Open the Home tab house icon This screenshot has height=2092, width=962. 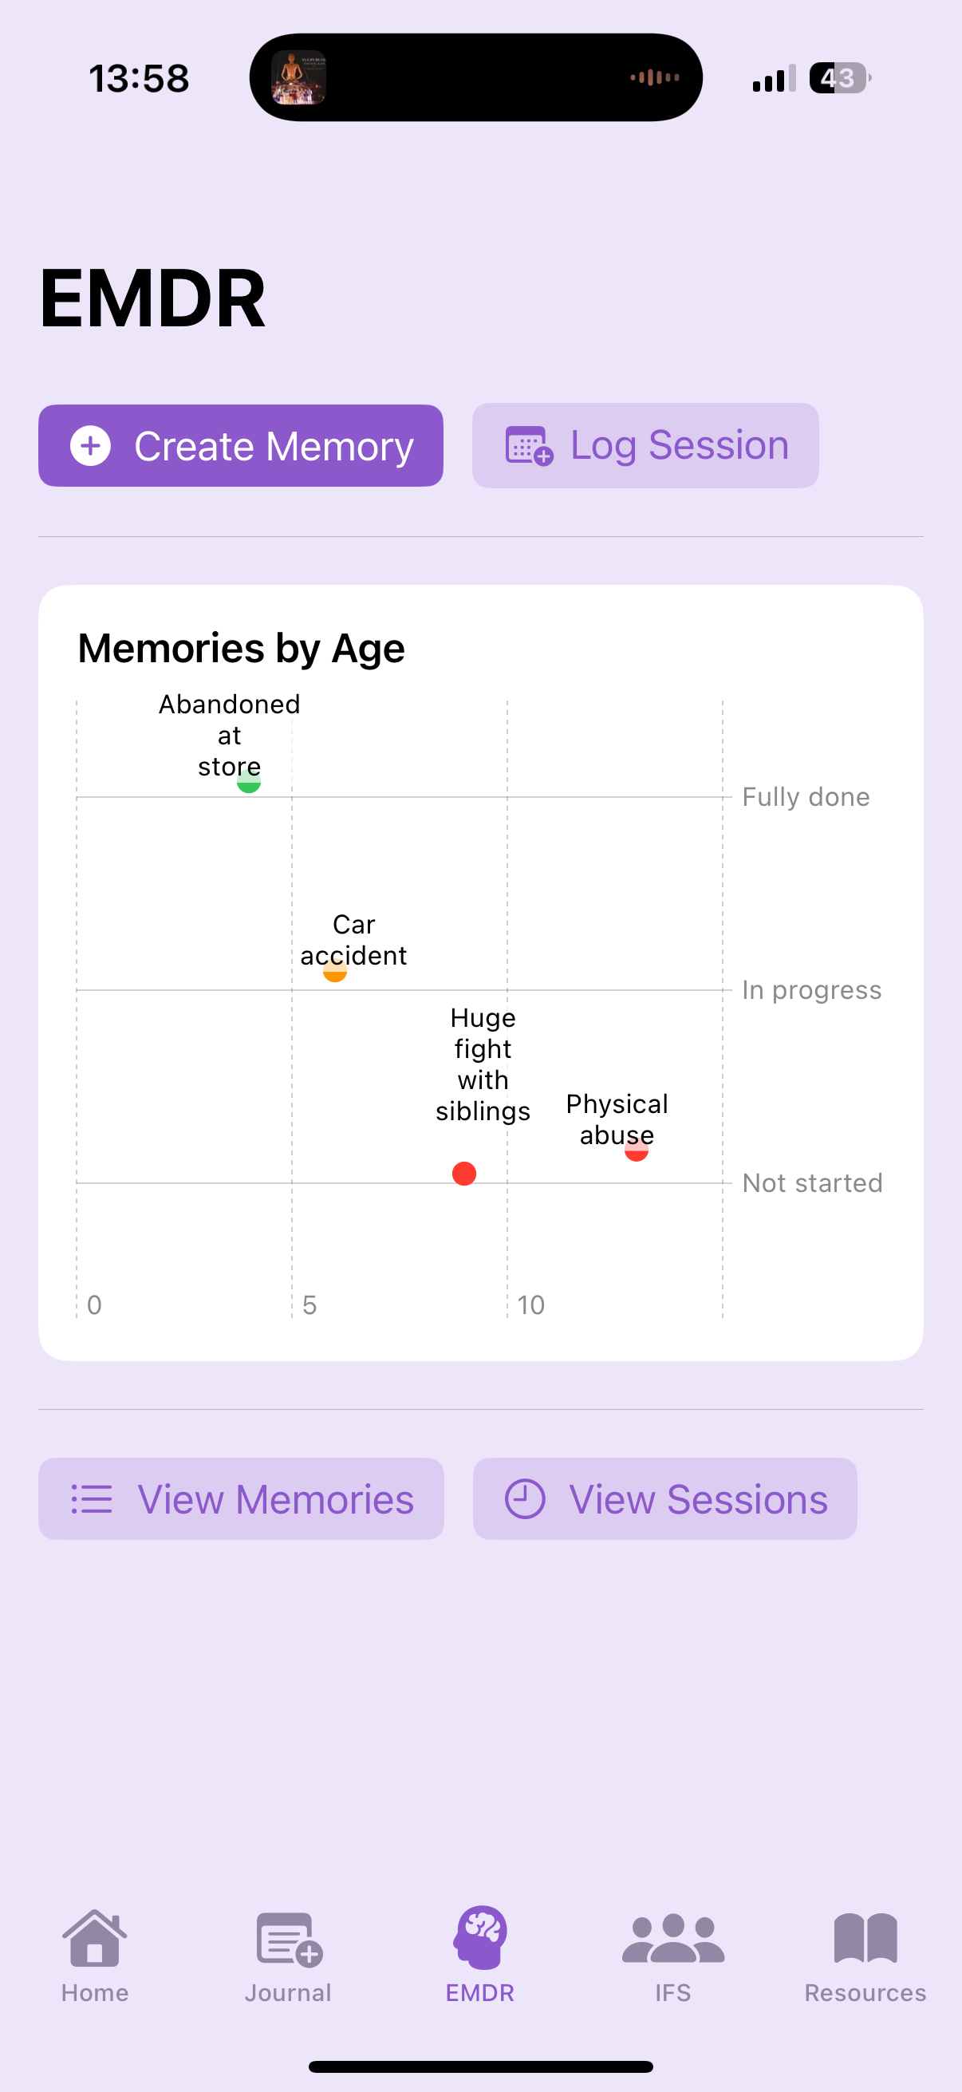(x=95, y=1939)
